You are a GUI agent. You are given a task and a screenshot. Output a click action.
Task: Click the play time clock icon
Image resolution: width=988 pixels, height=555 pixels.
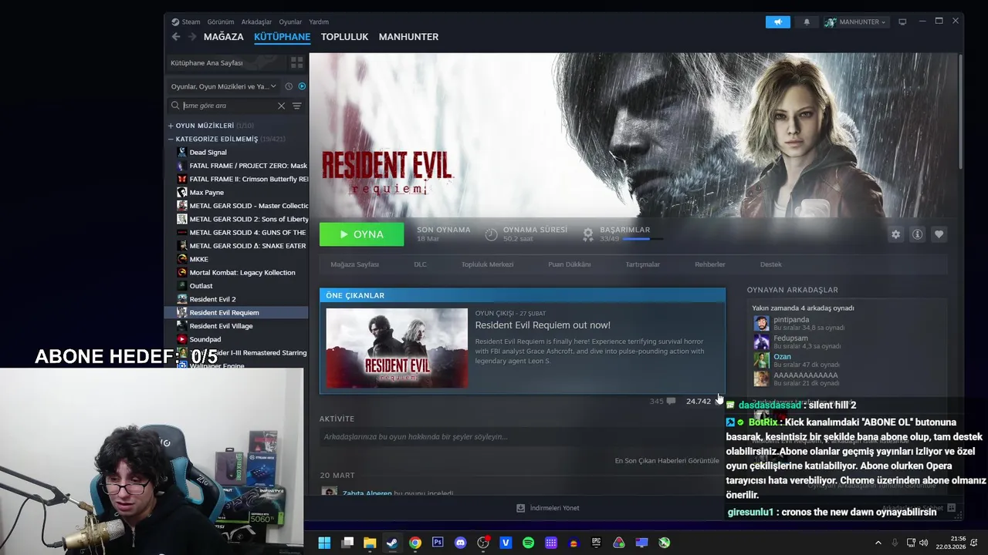click(491, 234)
